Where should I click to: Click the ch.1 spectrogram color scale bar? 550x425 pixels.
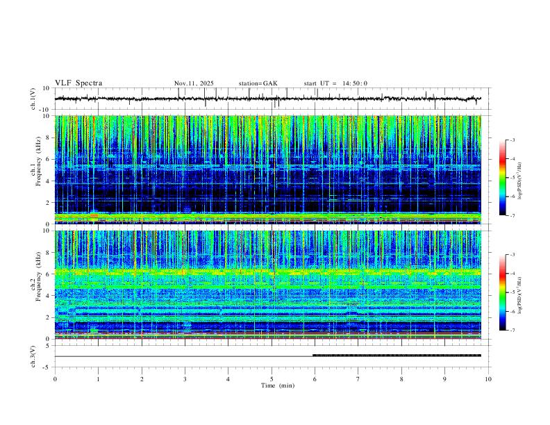click(x=503, y=178)
